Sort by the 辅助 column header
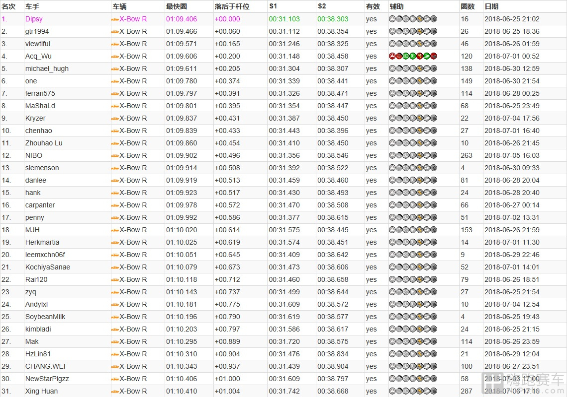This screenshot has height=397, width=567. 397,6
